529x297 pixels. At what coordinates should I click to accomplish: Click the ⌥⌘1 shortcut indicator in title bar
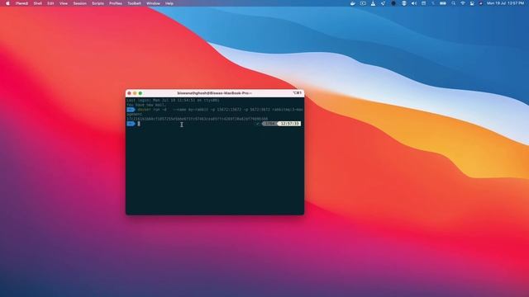298,93
